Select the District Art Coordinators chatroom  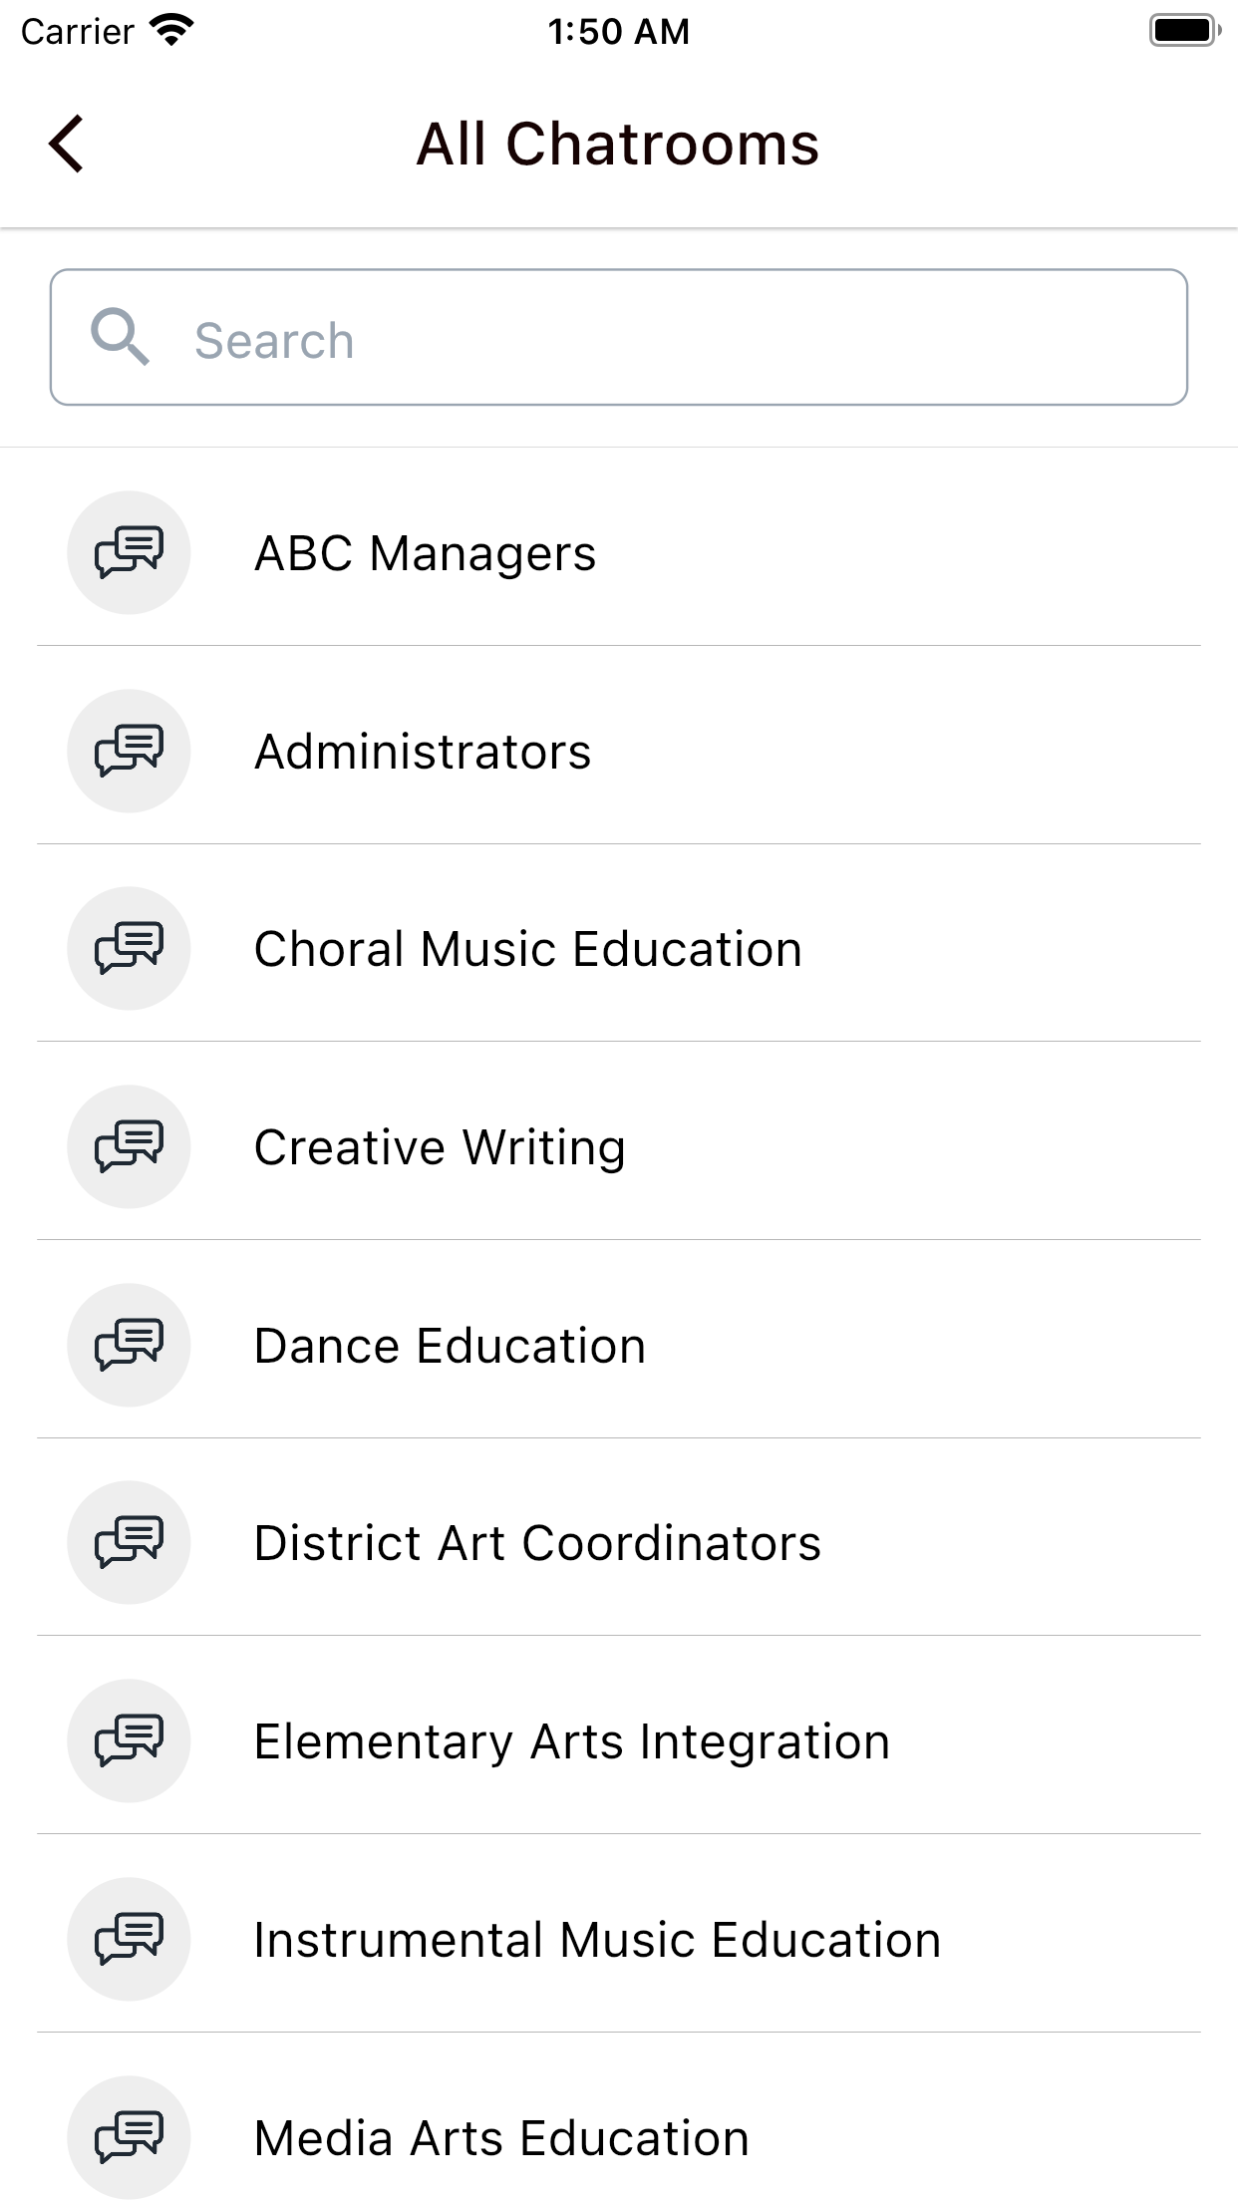[x=537, y=1543]
